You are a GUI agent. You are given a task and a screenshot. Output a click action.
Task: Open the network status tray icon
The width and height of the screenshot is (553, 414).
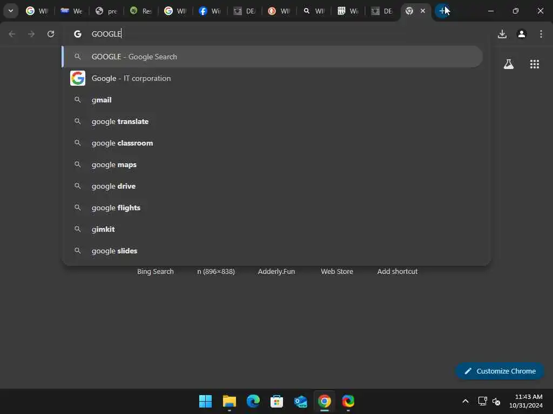[x=482, y=401]
